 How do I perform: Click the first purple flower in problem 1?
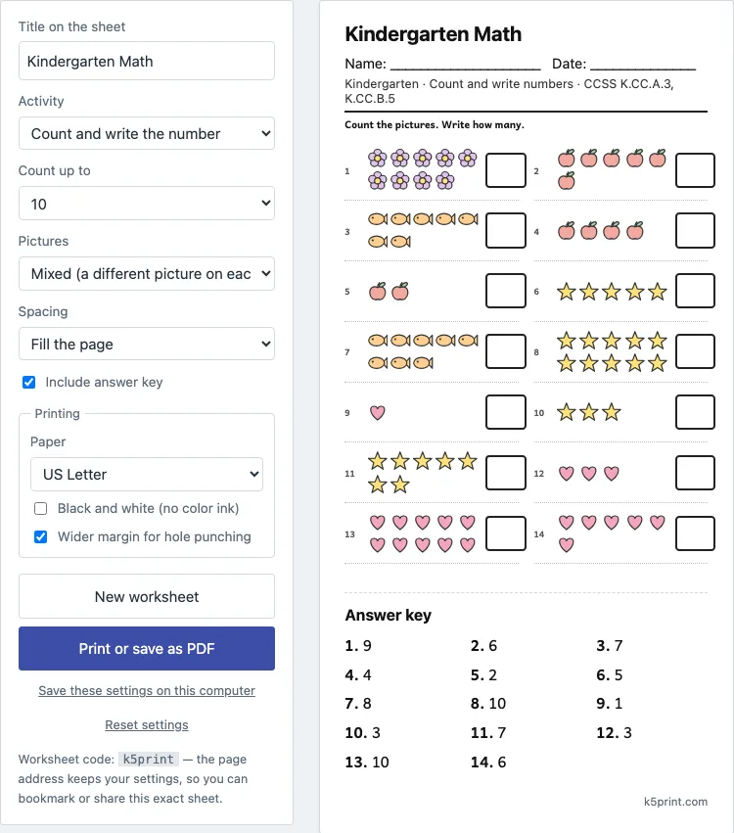coord(377,159)
